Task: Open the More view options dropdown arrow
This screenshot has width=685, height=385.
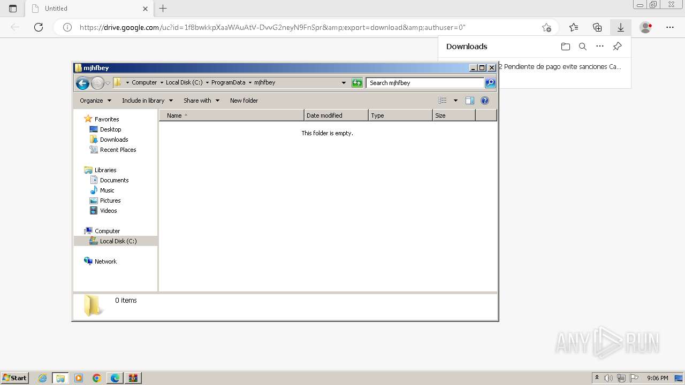Action: (455, 101)
